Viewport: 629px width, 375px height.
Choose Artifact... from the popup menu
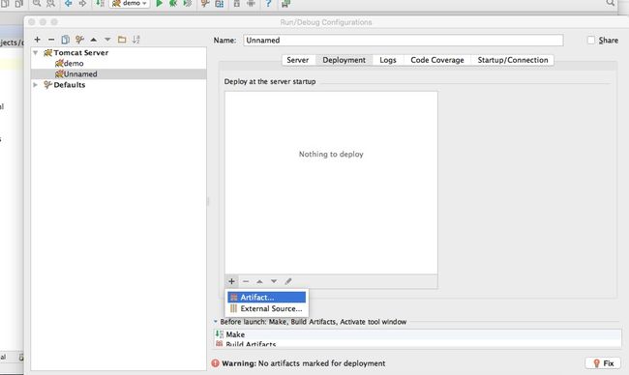[x=267, y=298]
